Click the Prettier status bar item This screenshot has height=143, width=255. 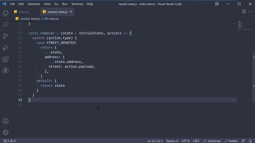231,141
